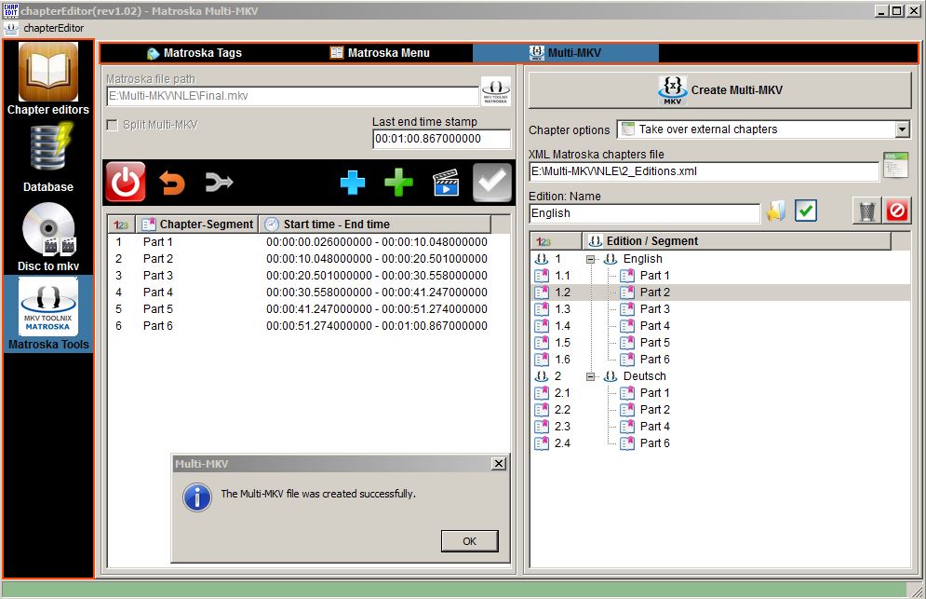The image size is (926, 599).
Task: Click the star folder icon beside Edition name
Action: [776, 211]
